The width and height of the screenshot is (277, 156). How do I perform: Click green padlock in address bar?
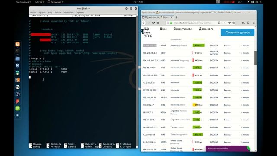[171, 23]
